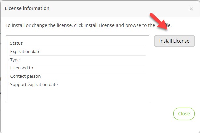Click the Licensed to label
The image size is (200, 133).
(x=22, y=68)
